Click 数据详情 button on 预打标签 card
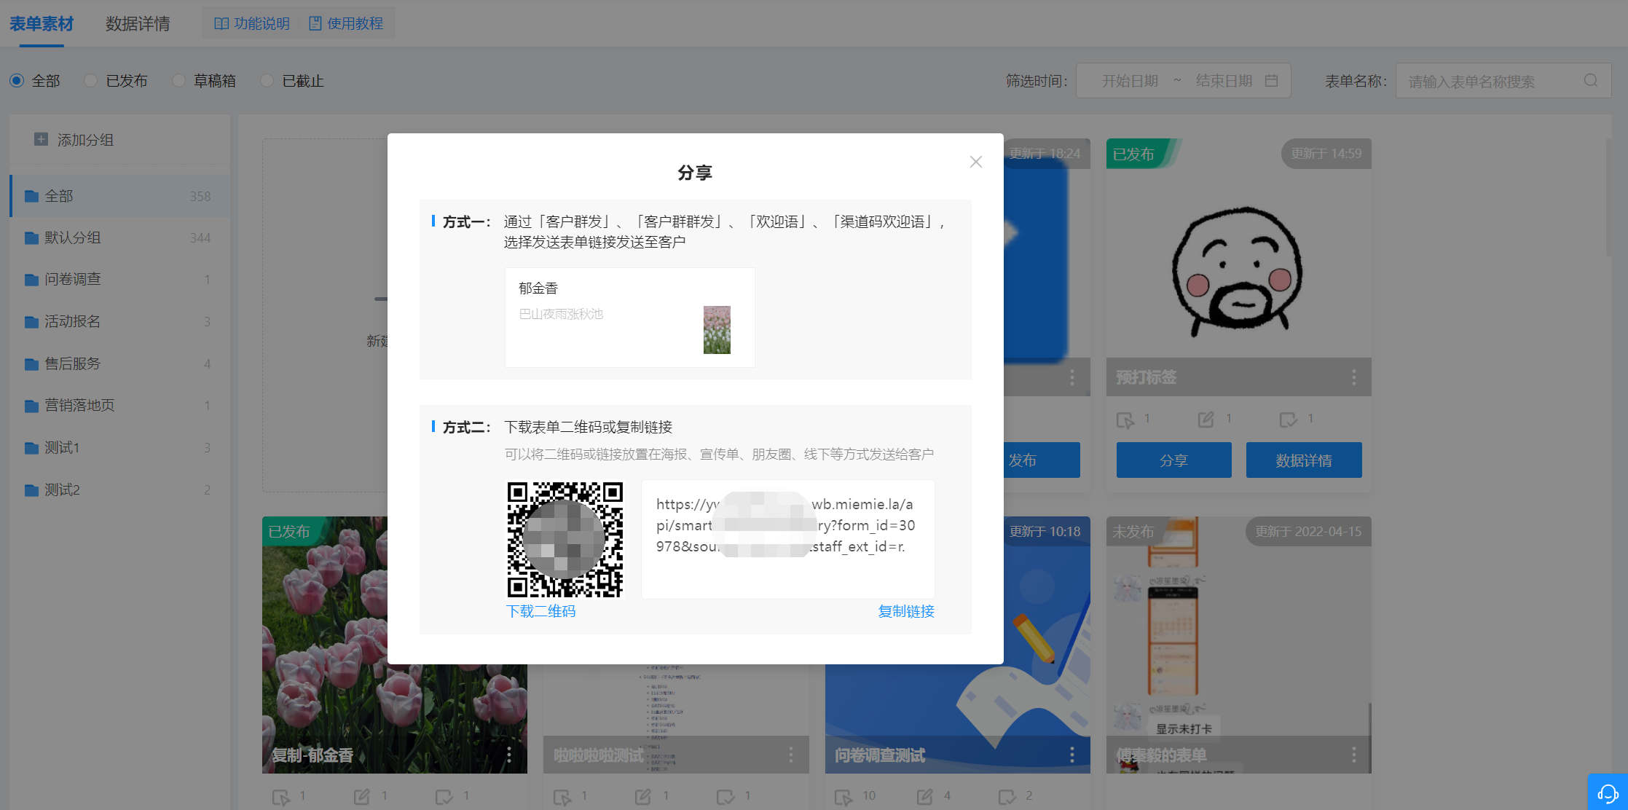The width and height of the screenshot is (1628, 810). point(1304,460)
